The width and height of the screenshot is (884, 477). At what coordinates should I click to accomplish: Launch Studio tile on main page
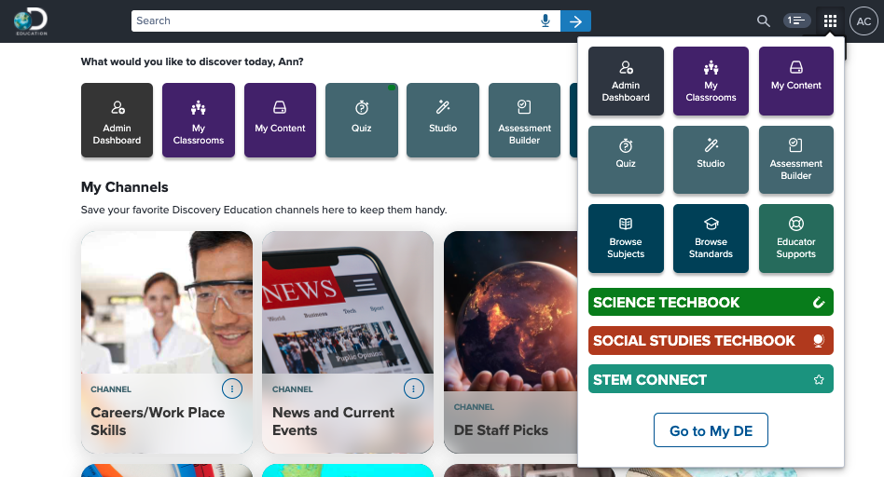coord(443,120)
